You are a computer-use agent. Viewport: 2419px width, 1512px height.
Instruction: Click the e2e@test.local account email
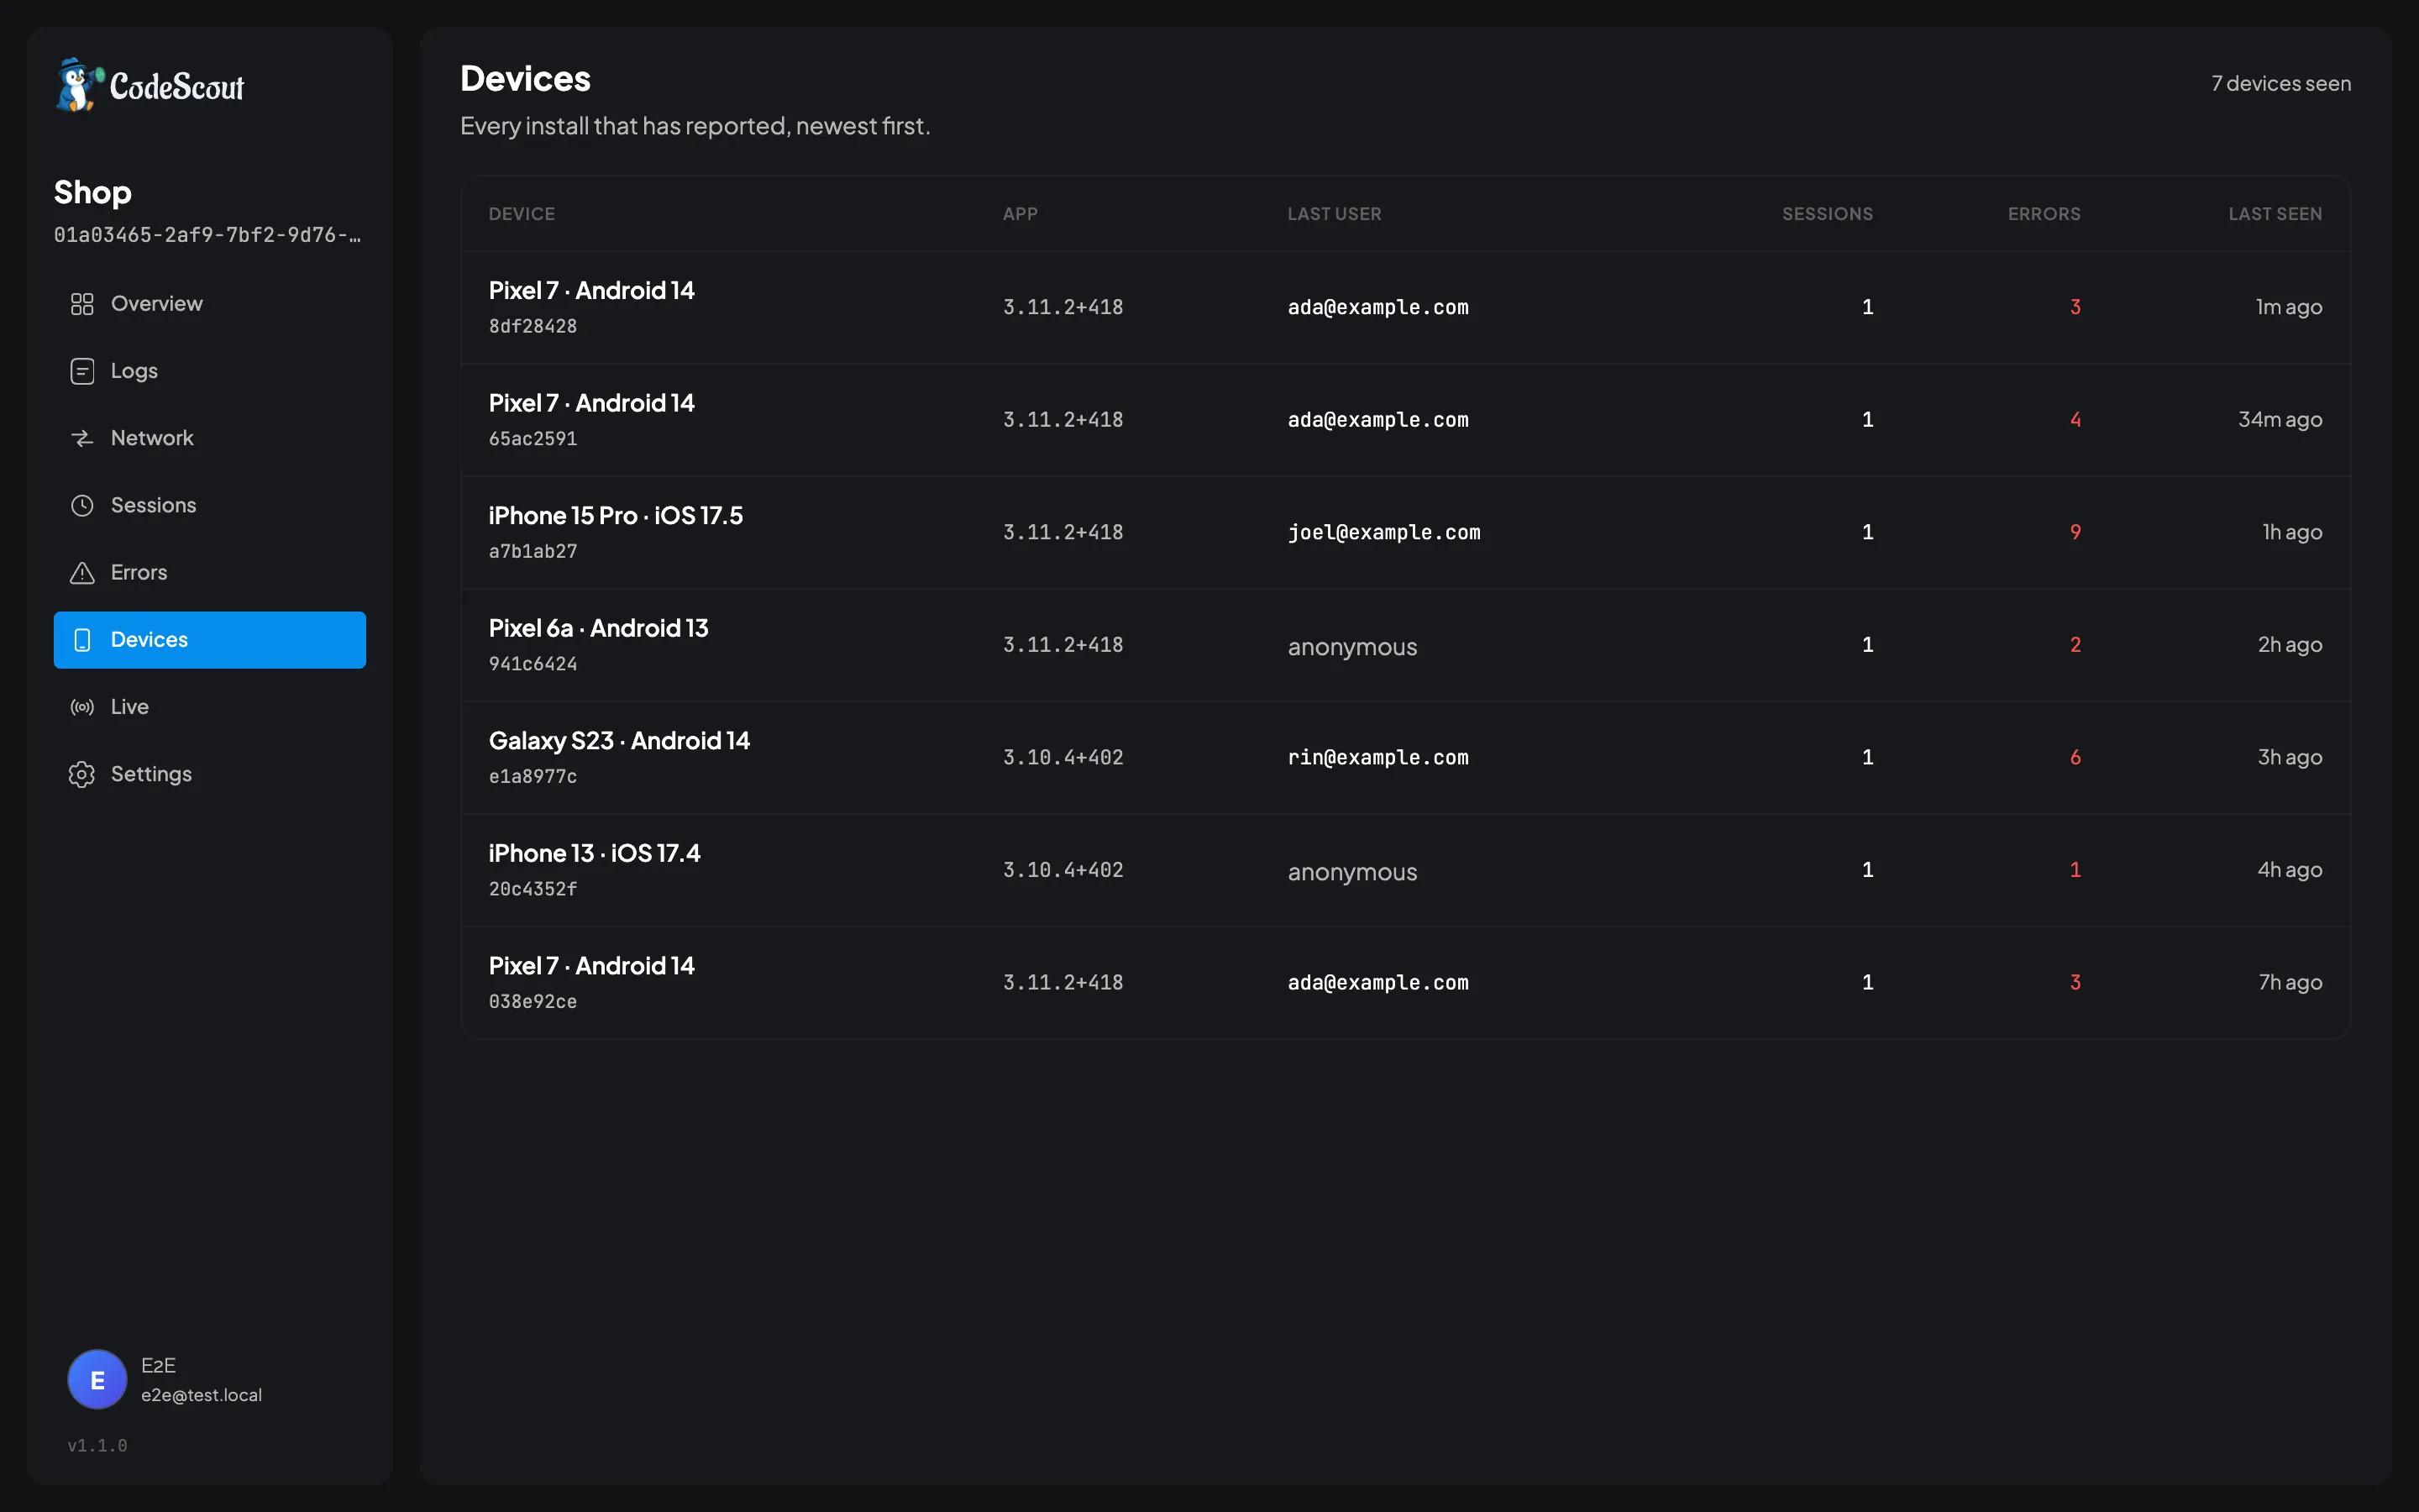pyautogui.click(x=201, y=1395)
